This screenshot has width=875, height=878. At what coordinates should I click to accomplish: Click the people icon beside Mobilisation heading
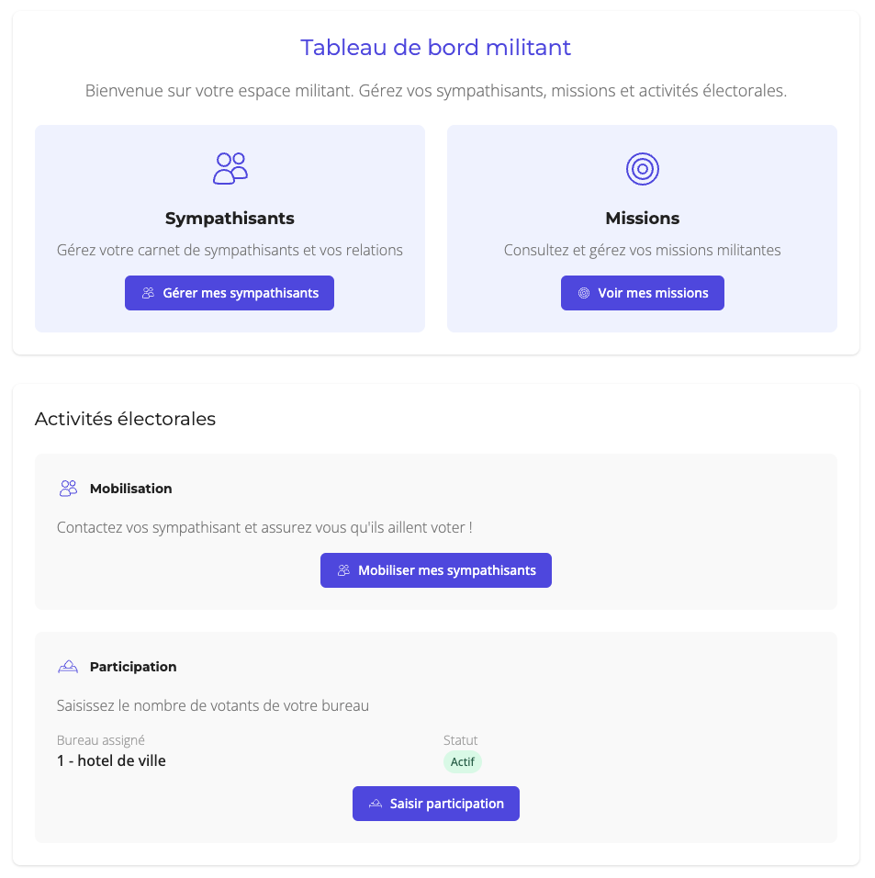68,489
